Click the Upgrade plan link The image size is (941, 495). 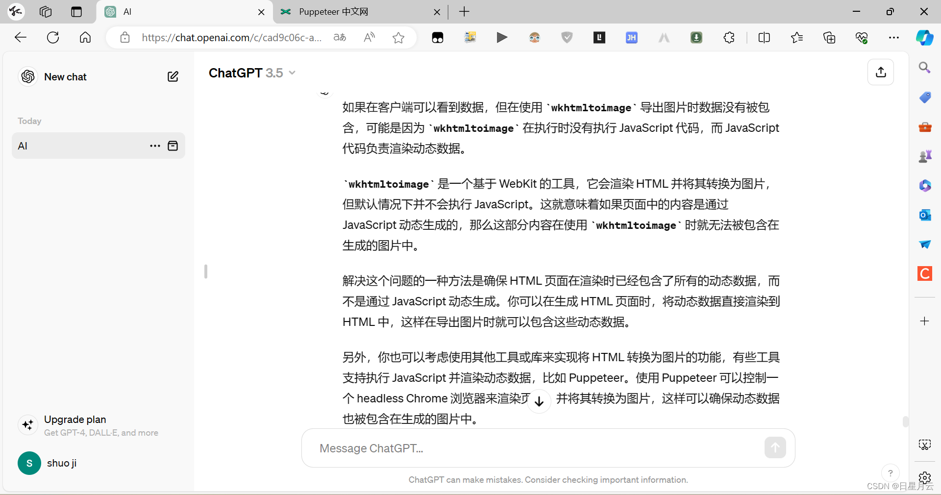75,419
